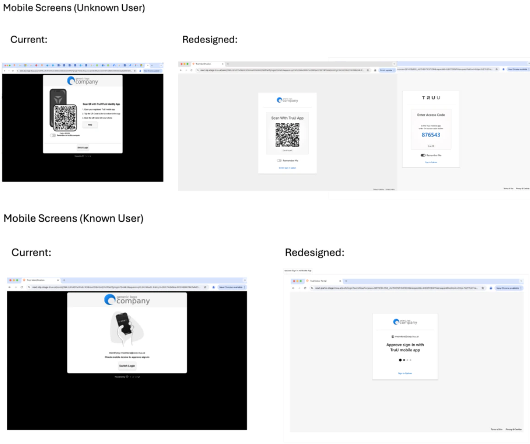Viewport: 530px width, 444px height.
Task: Click reload icon in redesigned QR browser
Action: (191, 70)
